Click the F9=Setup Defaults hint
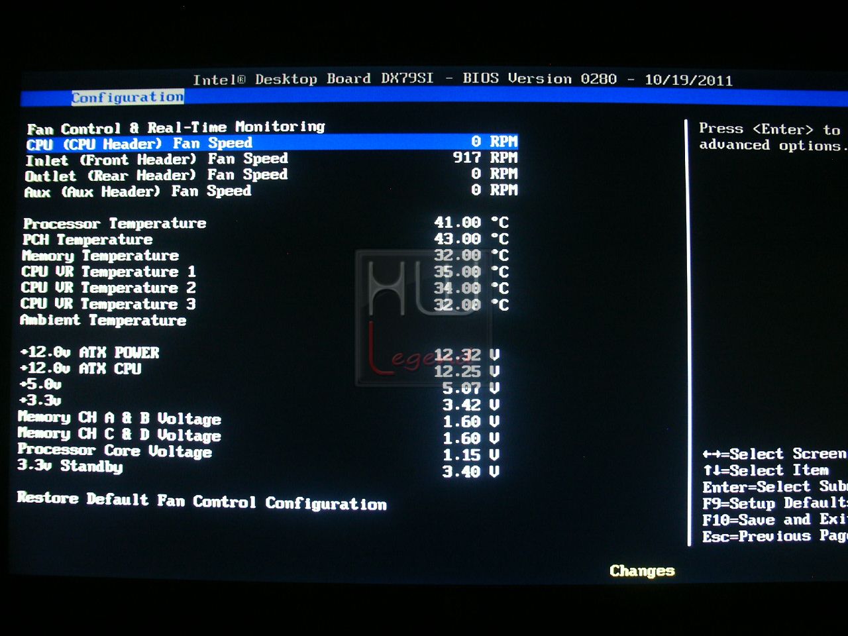Image resolution: width=848 pixels, height=636 pixels. 775,503
